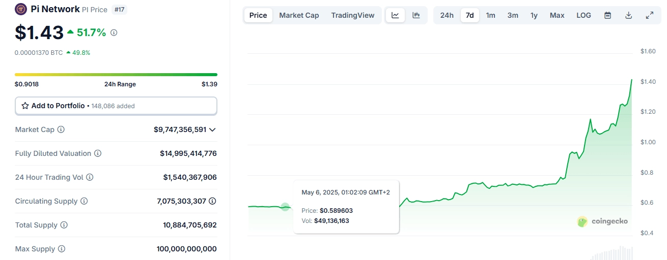Click the Add to Portfolio button
This screenshot has height=260, width=667.
coord(116,106)
